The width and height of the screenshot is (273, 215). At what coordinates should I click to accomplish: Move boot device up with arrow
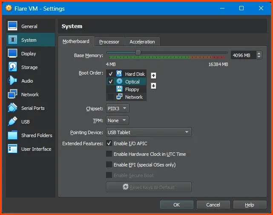153,75
